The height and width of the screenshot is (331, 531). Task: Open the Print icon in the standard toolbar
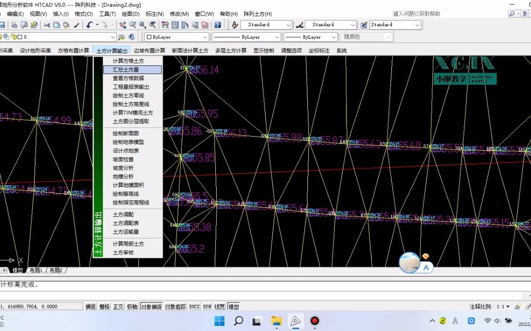click(x=13, y=25)
